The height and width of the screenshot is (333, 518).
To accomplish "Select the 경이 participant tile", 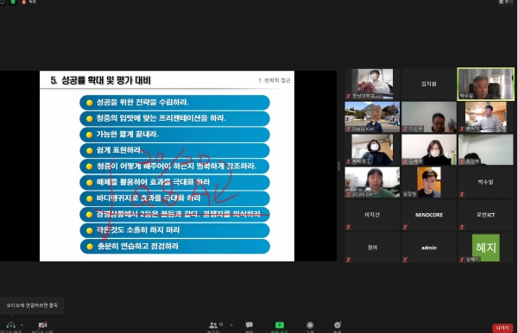I will coord(372,248).
